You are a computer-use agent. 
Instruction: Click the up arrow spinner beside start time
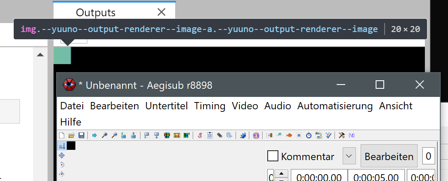click(281, 174)
